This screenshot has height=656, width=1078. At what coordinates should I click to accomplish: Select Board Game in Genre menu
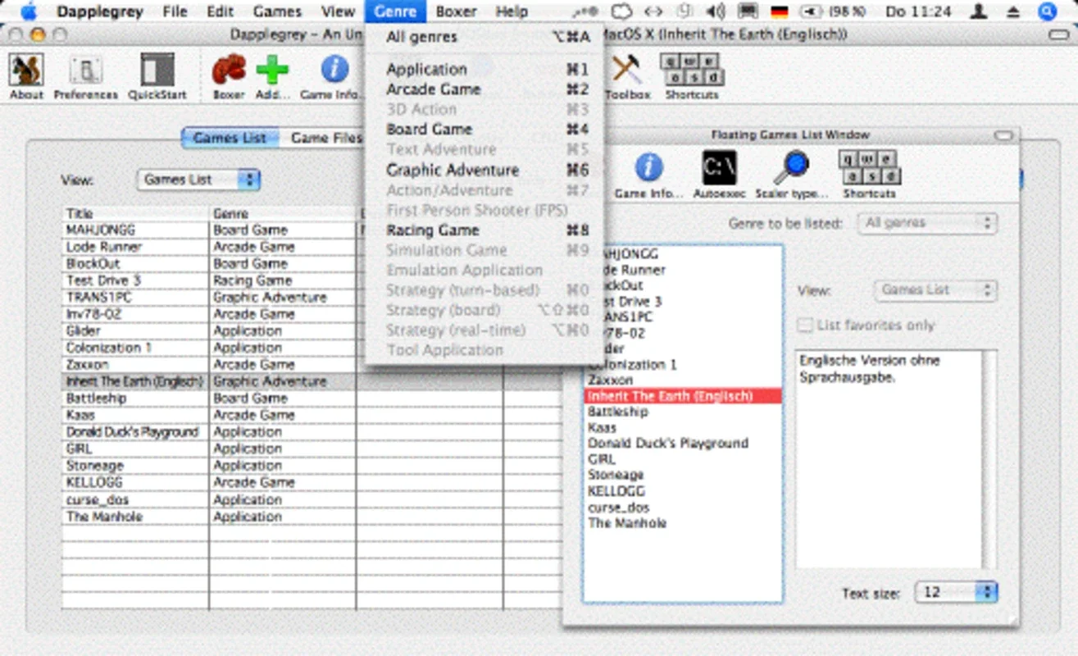pos(484,130)
